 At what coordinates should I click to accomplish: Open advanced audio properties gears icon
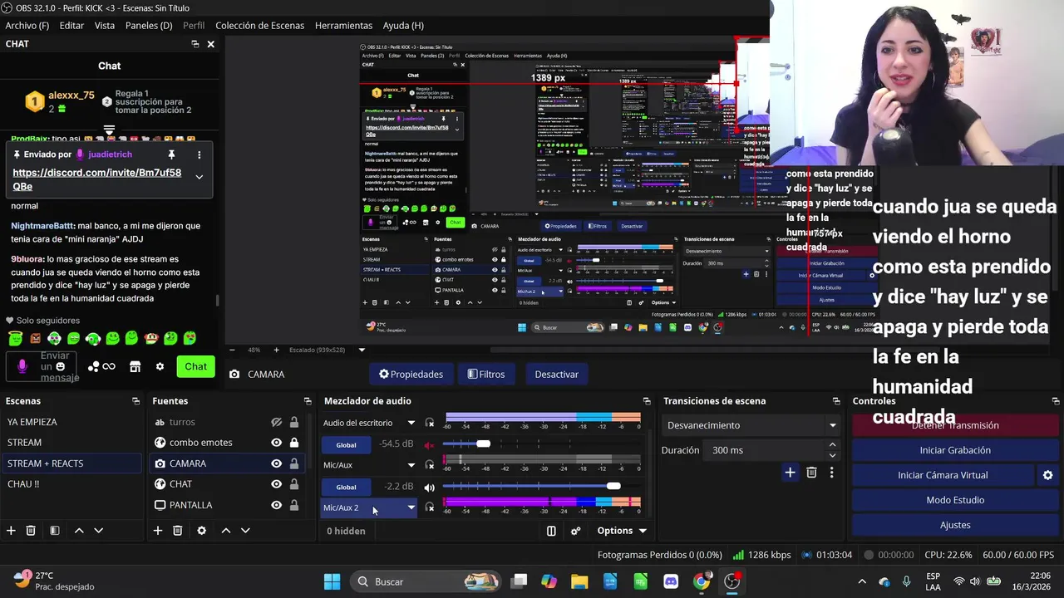[x=575, y=531]
